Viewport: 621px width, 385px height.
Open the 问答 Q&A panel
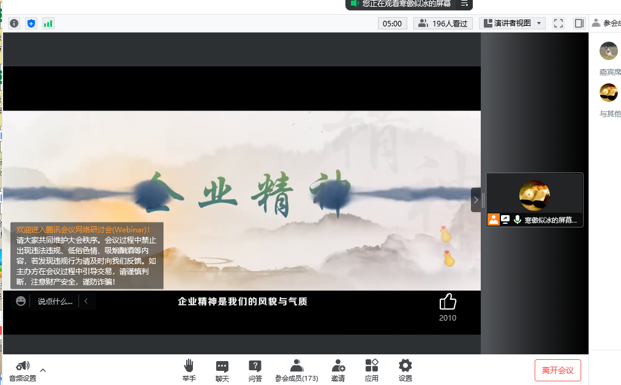pyautogui.click(x=255, y=370)
